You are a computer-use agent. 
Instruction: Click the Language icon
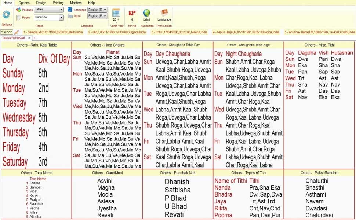[x=70, y=10]
